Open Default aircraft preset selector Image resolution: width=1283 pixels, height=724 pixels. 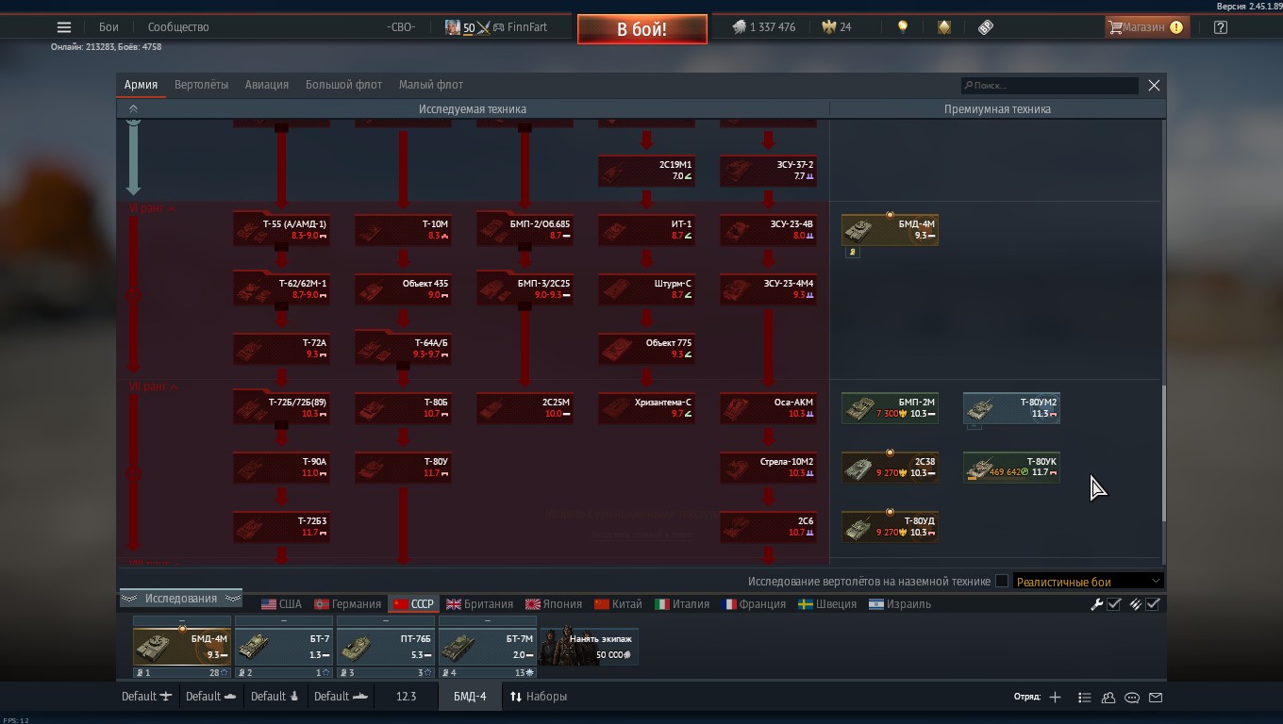147,697
